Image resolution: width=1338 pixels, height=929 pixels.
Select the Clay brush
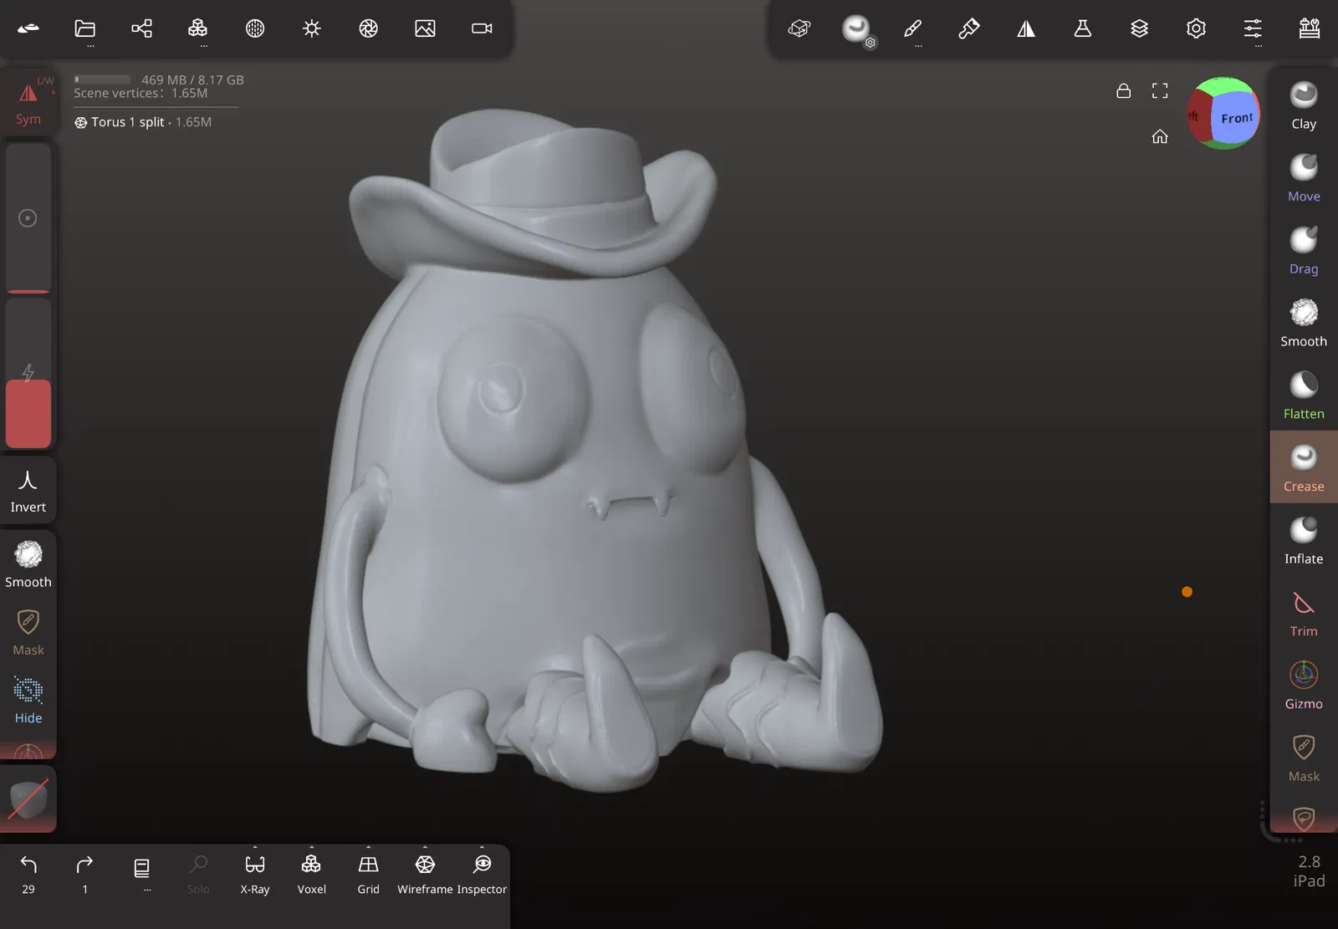[1304, 105]
